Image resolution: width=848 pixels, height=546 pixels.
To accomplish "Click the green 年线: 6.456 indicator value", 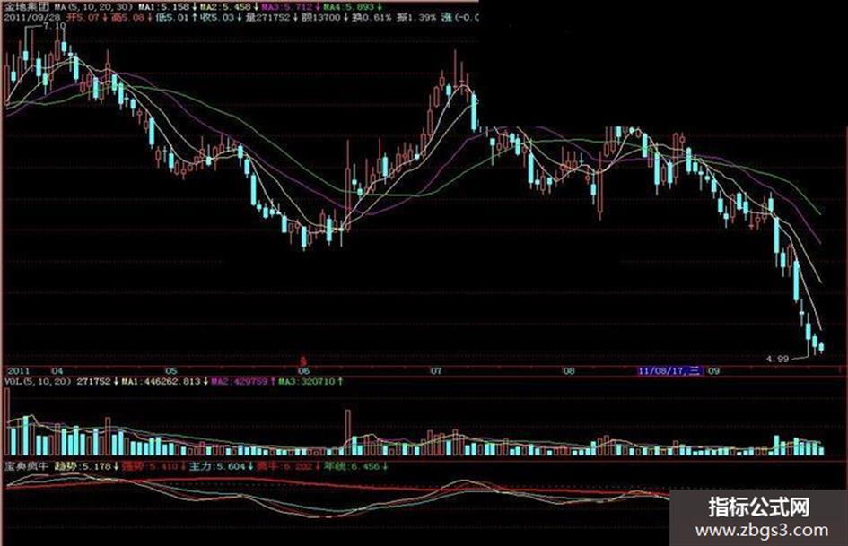I will [352, 465].
